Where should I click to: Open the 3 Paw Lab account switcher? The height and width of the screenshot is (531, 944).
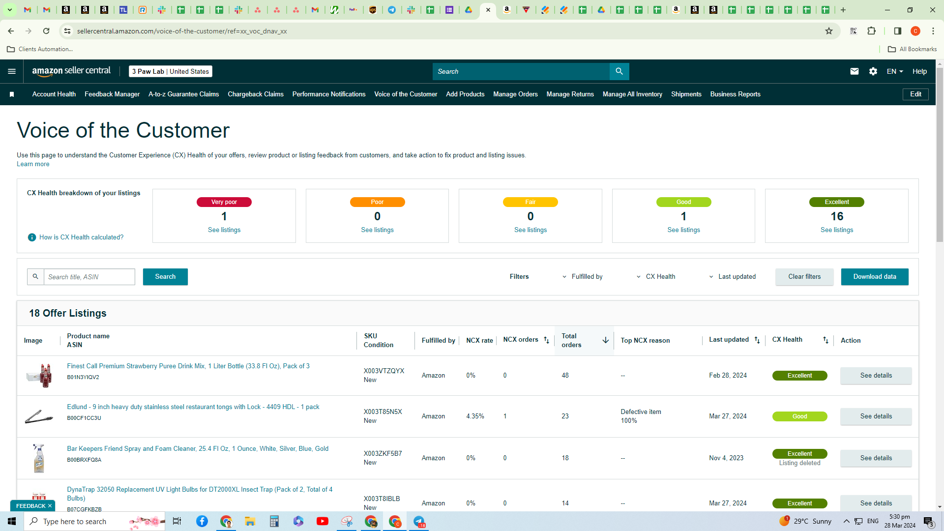pyautogui.click(x=171, y=71)
